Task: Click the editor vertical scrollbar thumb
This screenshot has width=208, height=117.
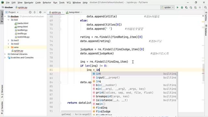Action: [203, 72]
